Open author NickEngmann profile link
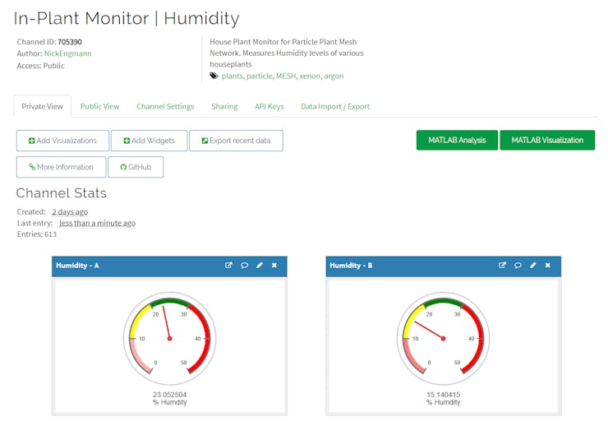Viewport: 608px width, 421px height. [68, 53]
